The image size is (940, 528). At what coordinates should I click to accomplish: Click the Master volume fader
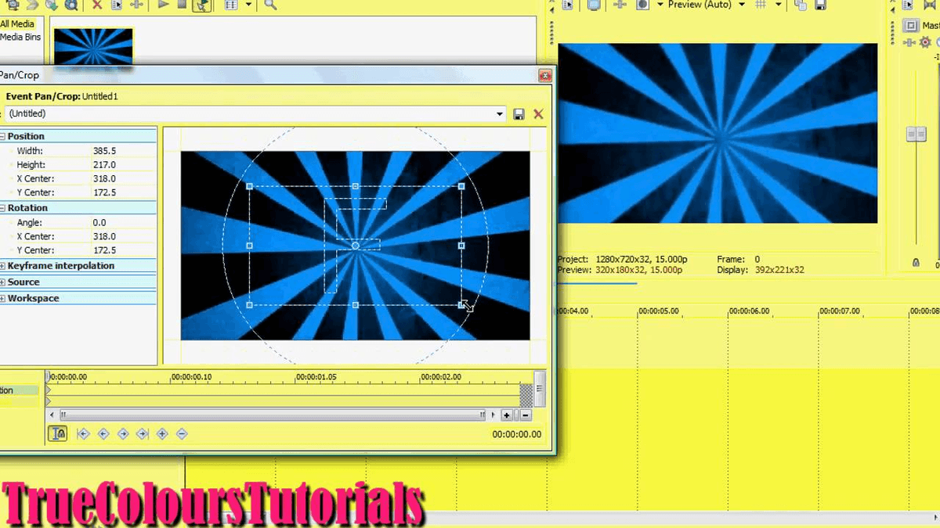[x=916, y=134]
